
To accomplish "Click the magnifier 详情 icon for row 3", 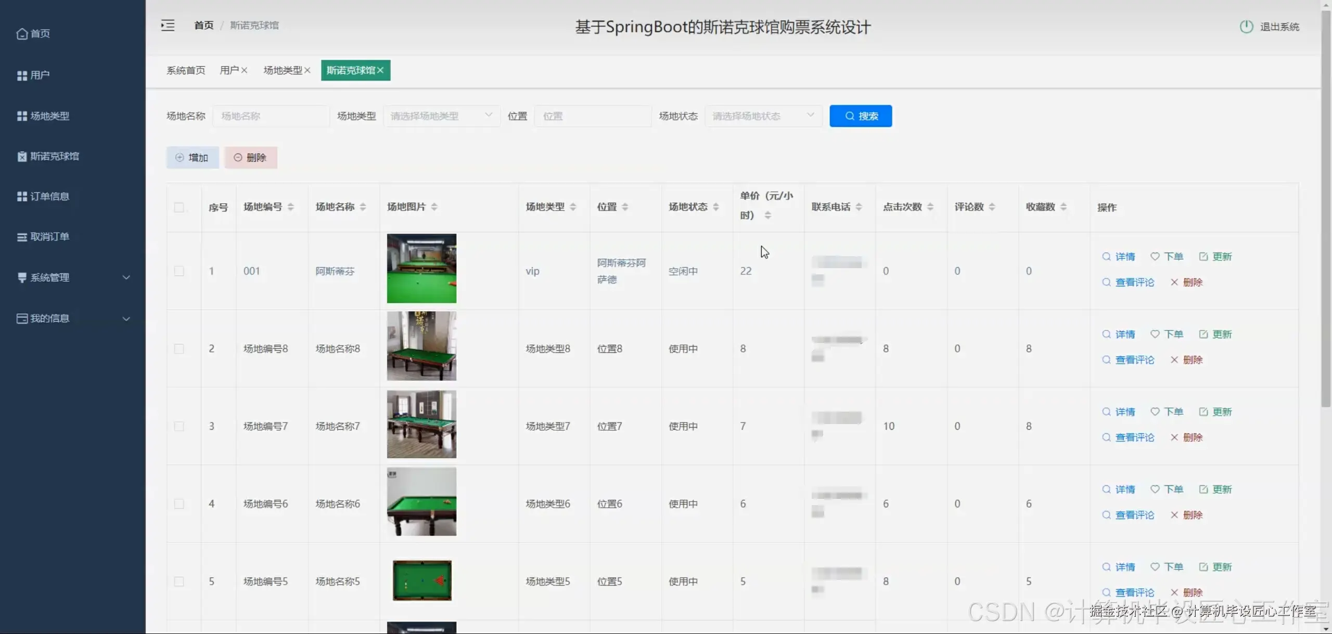I will [1106, 411].
